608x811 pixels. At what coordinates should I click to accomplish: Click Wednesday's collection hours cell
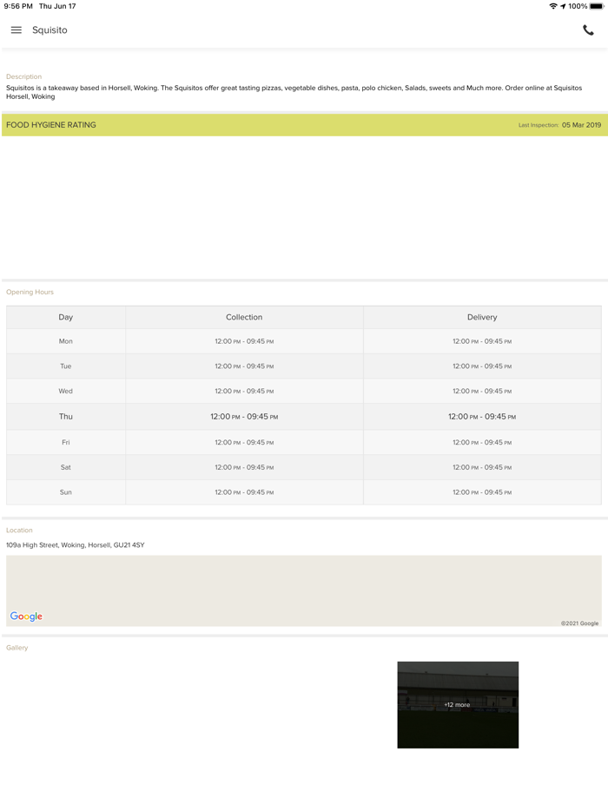click(x=244, y=391)
